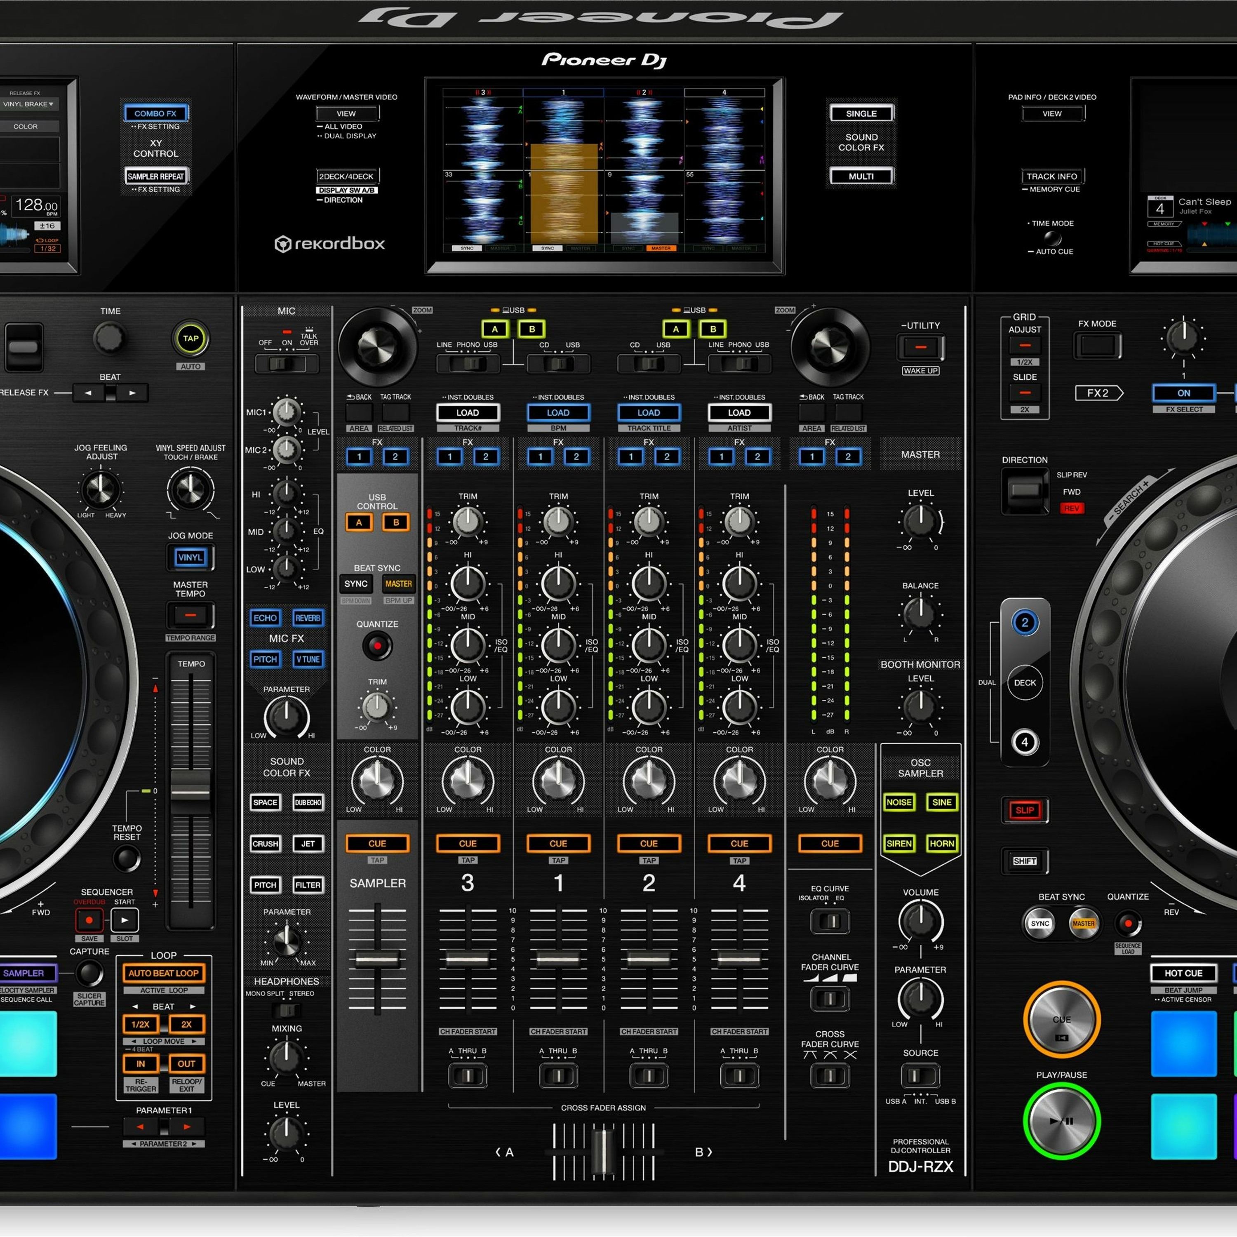1237x1237 pixels.
Task: Trigger the SINE oscillator button
Action: [942, 802]
